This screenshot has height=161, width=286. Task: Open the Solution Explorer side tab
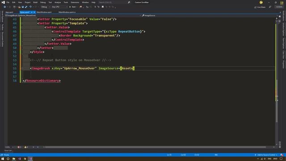pyautogui.click(x=283, y=29)
